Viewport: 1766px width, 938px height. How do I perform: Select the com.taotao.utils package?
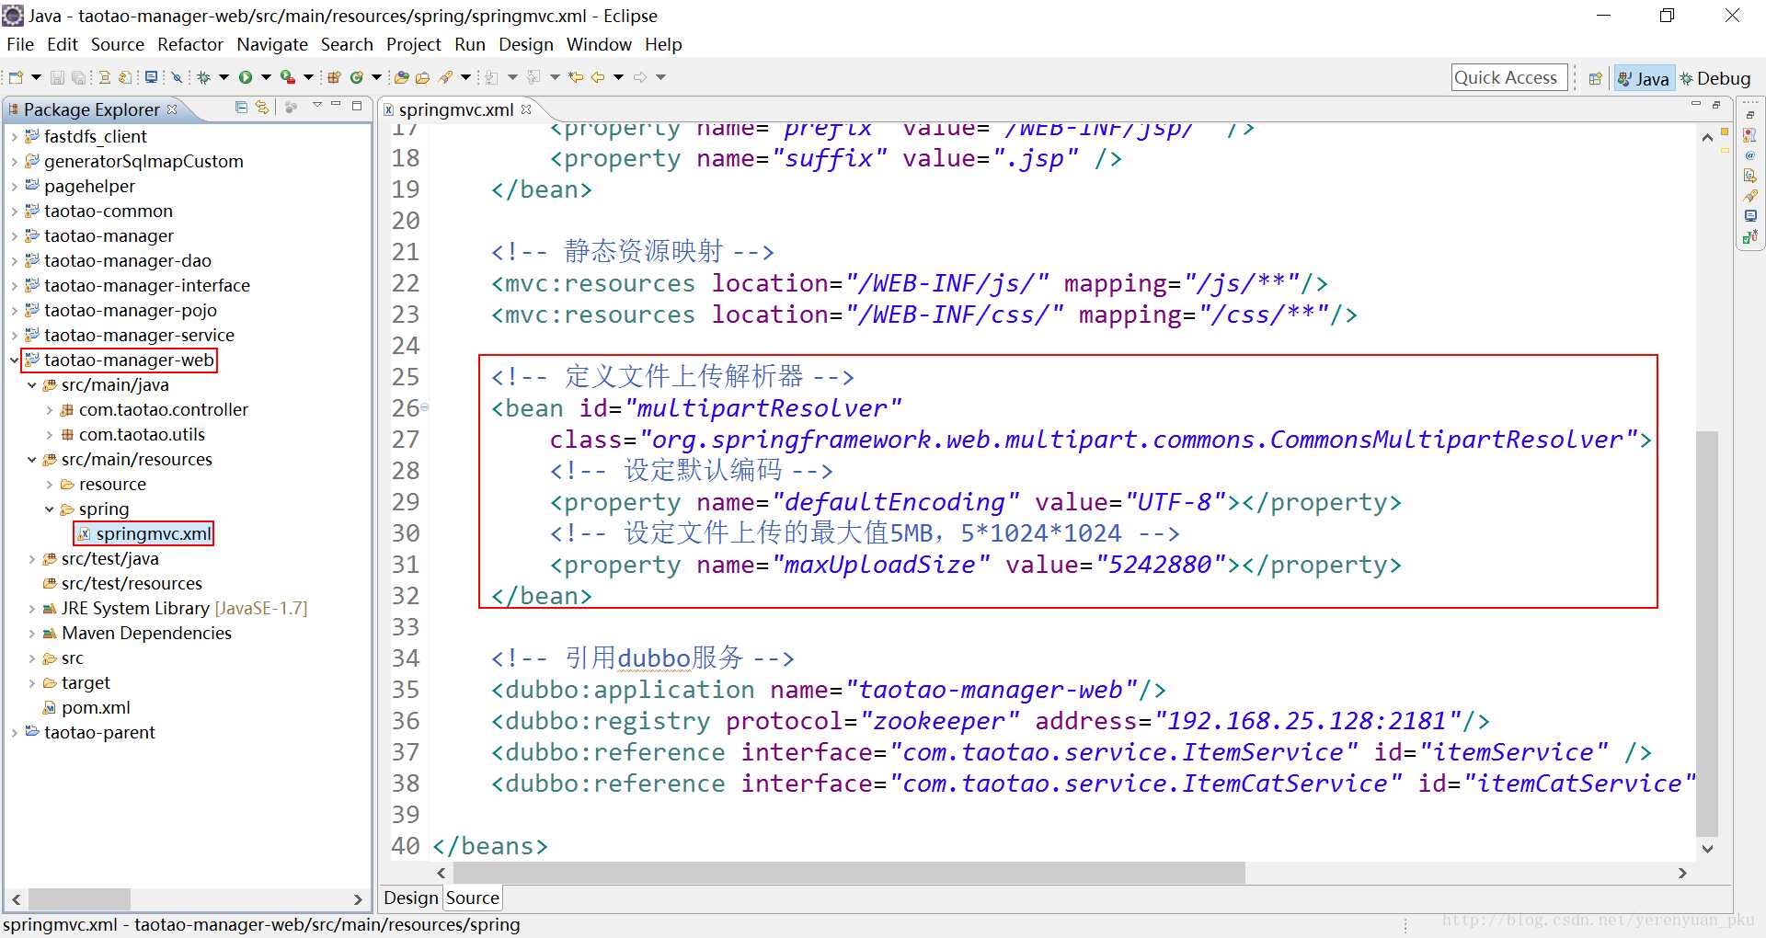[132, 435]
